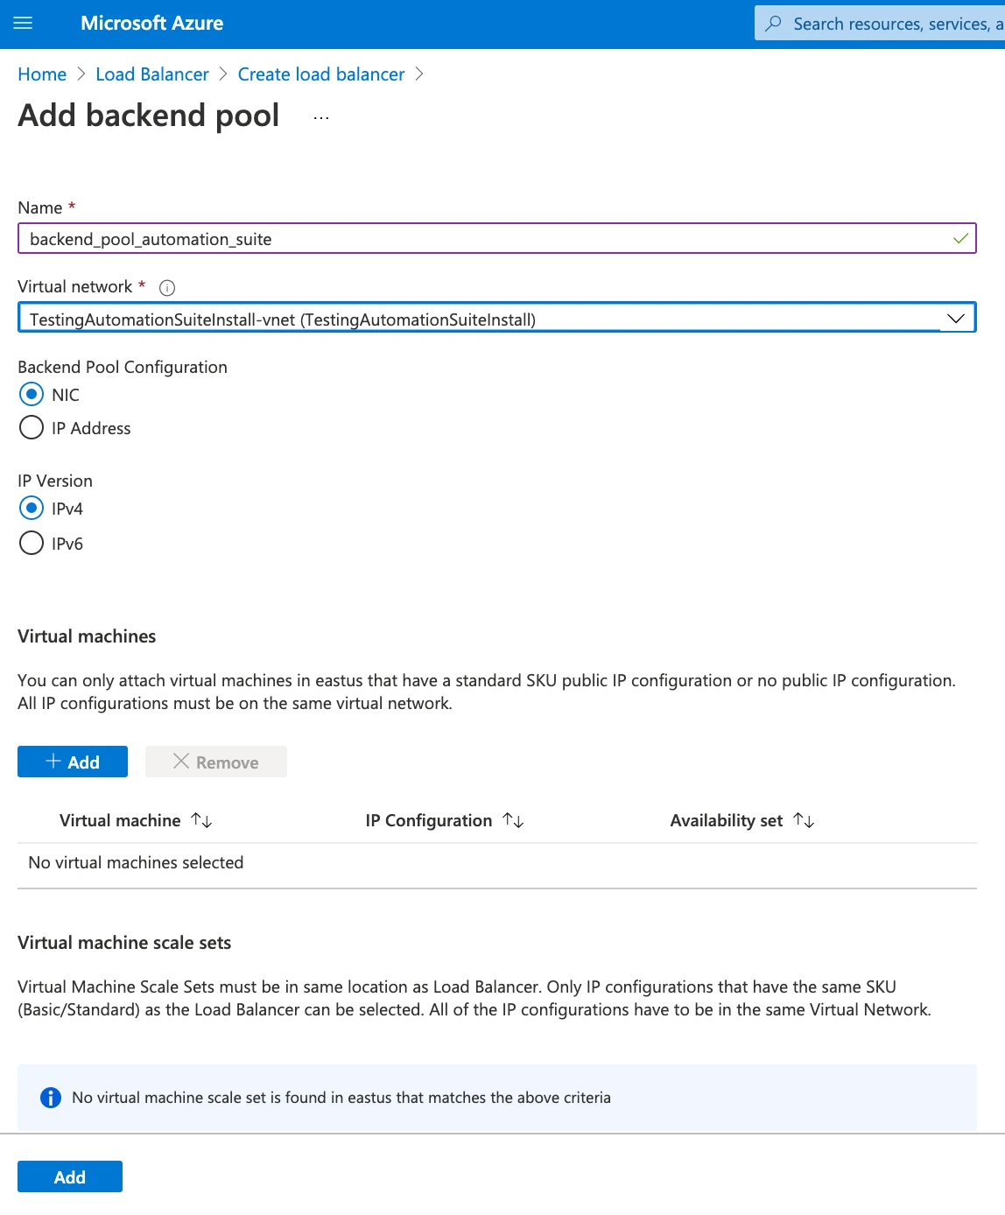Image resolution: width=1005 pixels, height=1215 pixels.
Task: Select the NIC radio button
Action: click(32, 395)
